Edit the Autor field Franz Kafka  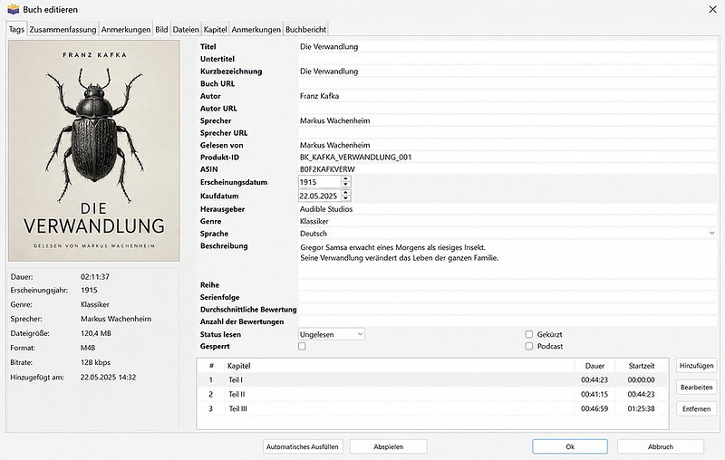(x=507, y=96)
